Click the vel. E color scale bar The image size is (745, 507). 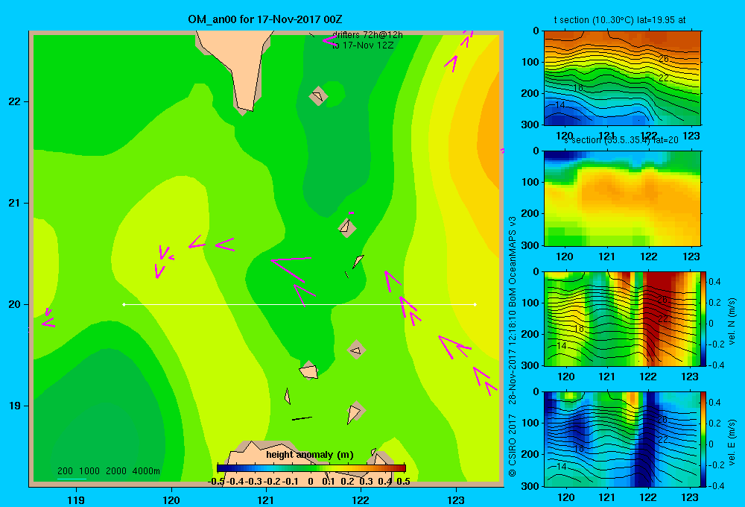point(704,439)
